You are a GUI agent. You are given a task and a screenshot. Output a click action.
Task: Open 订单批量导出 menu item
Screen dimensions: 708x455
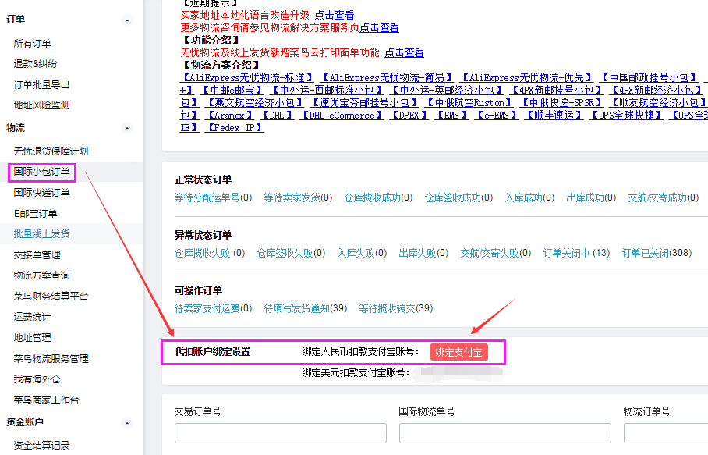click(41, 84)
